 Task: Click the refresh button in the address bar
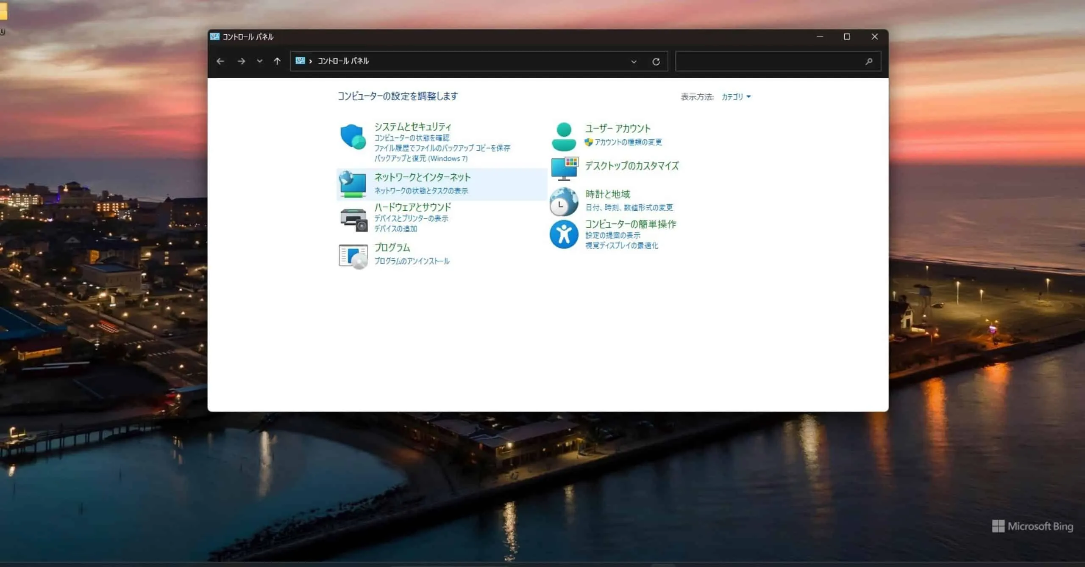click(x=656, y=61)
